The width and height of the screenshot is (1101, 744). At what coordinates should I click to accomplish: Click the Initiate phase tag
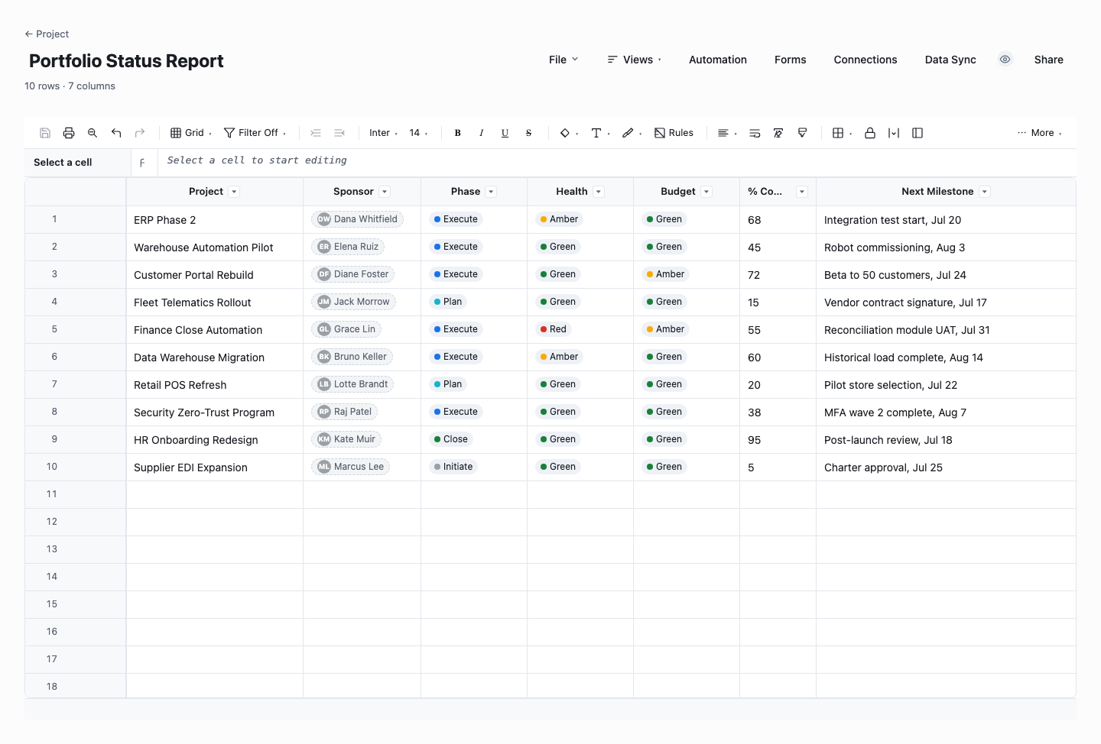tap(453, 467)
